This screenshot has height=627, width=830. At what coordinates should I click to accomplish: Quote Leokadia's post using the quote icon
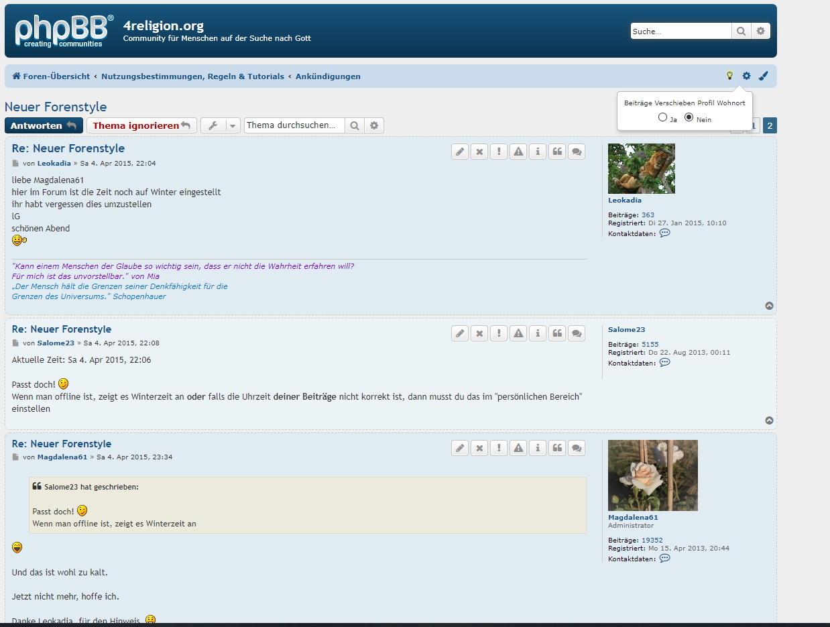coord(557,152)
